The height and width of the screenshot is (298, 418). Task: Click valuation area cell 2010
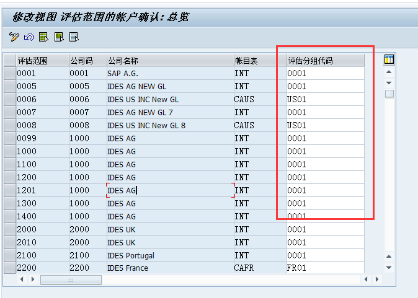(42, 242)
